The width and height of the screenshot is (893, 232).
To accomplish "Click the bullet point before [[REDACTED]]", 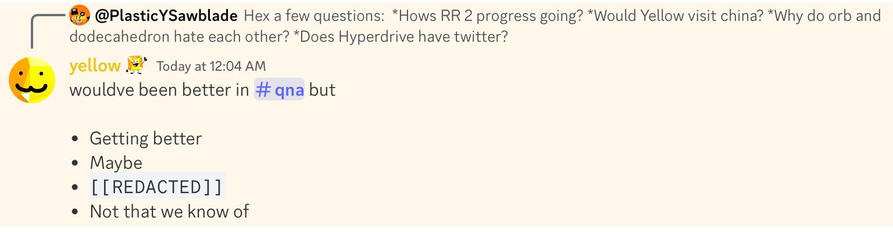I will [x=75, y=188].
